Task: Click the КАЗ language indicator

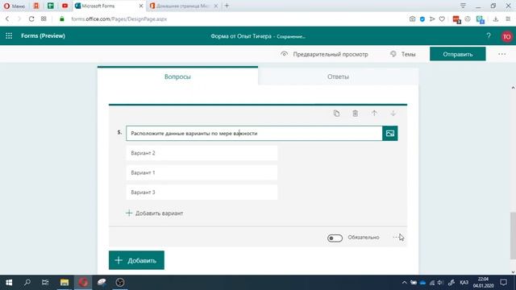Action: coord(464,283)
